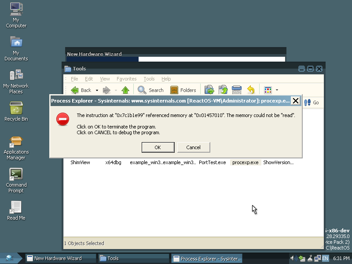Select the ShowVersion file

point(279,162)
